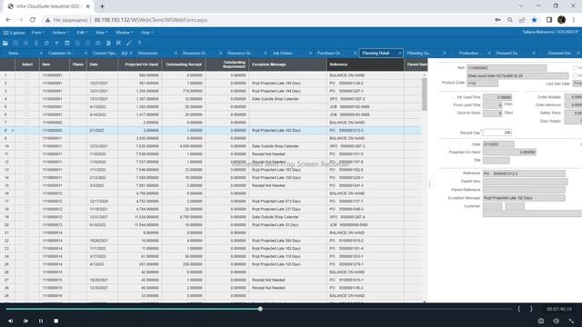Click the Reference field in the detail panel
Viewport: 582px width, 327px height.
point(524,173)
